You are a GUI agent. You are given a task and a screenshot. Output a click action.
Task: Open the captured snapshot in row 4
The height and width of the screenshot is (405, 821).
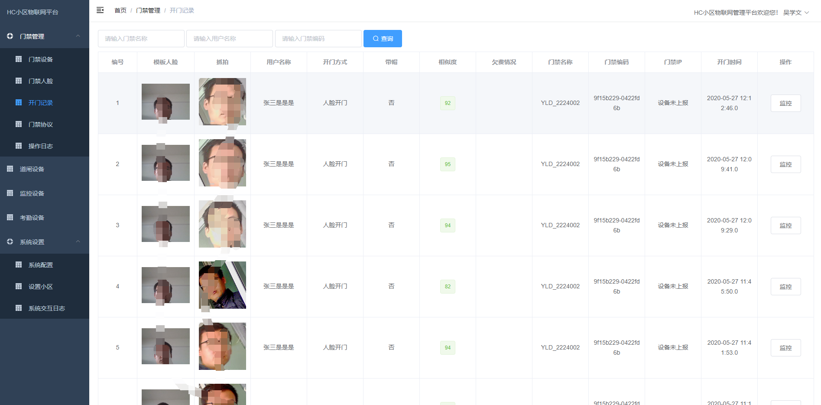pos(222,285)
